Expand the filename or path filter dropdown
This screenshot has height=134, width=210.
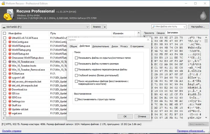[x=185, y=27]
